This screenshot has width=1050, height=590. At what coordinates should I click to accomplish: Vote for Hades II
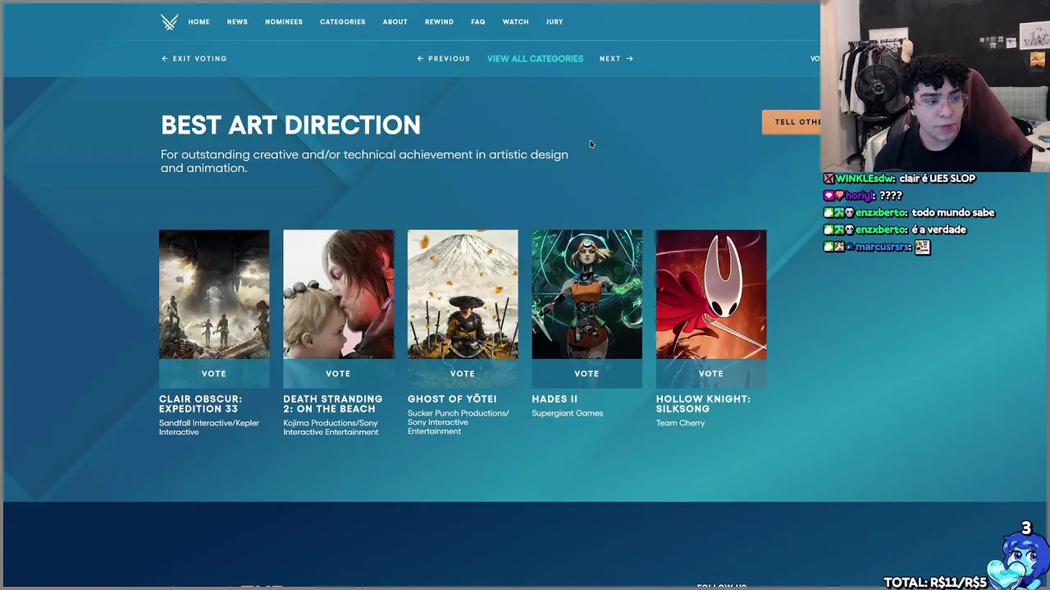point(587,374)
